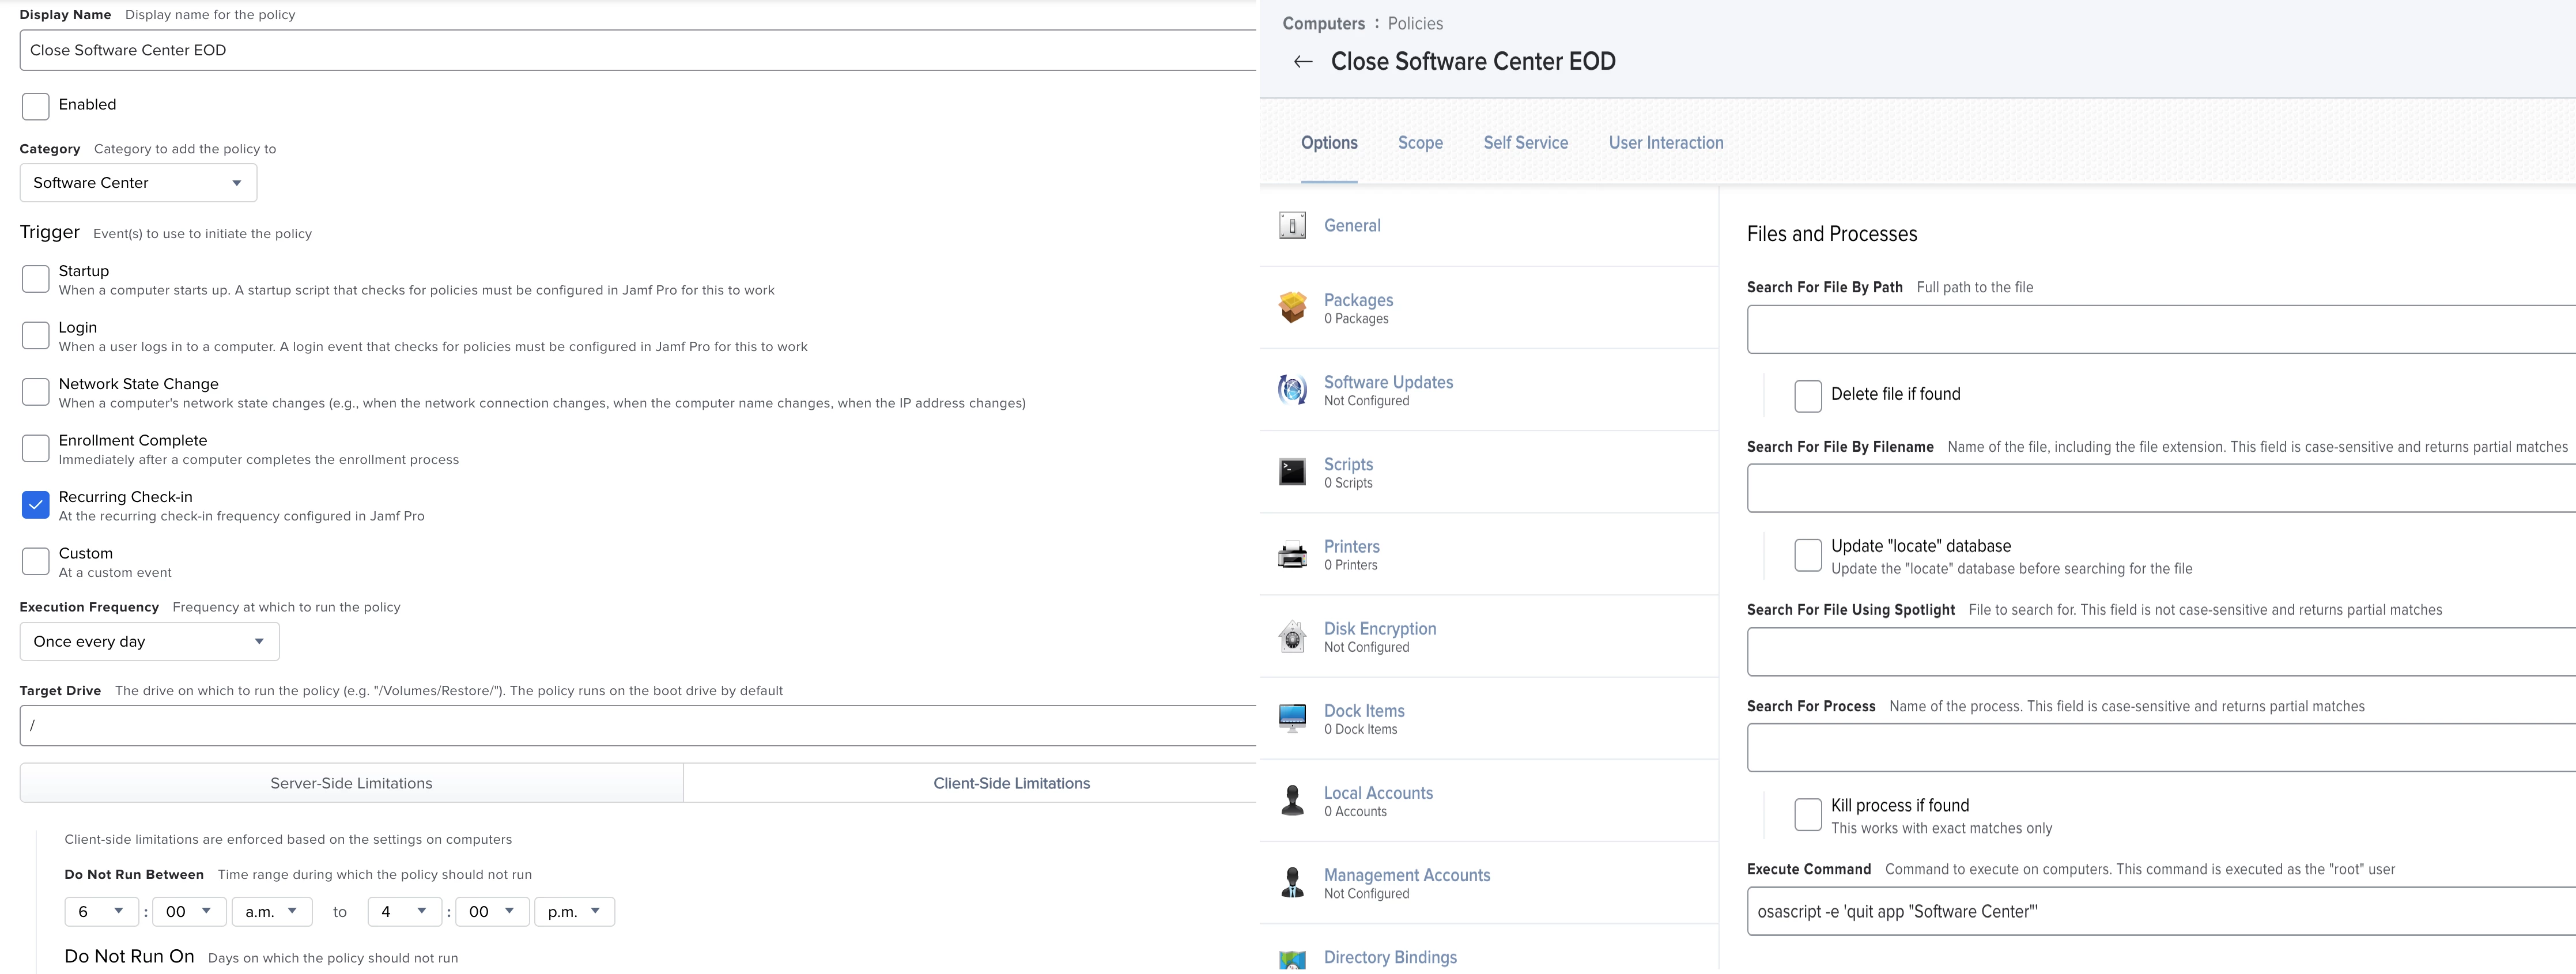Tick Update "locate" database checkbox

pyautogui.click(x=1808, y=555)
